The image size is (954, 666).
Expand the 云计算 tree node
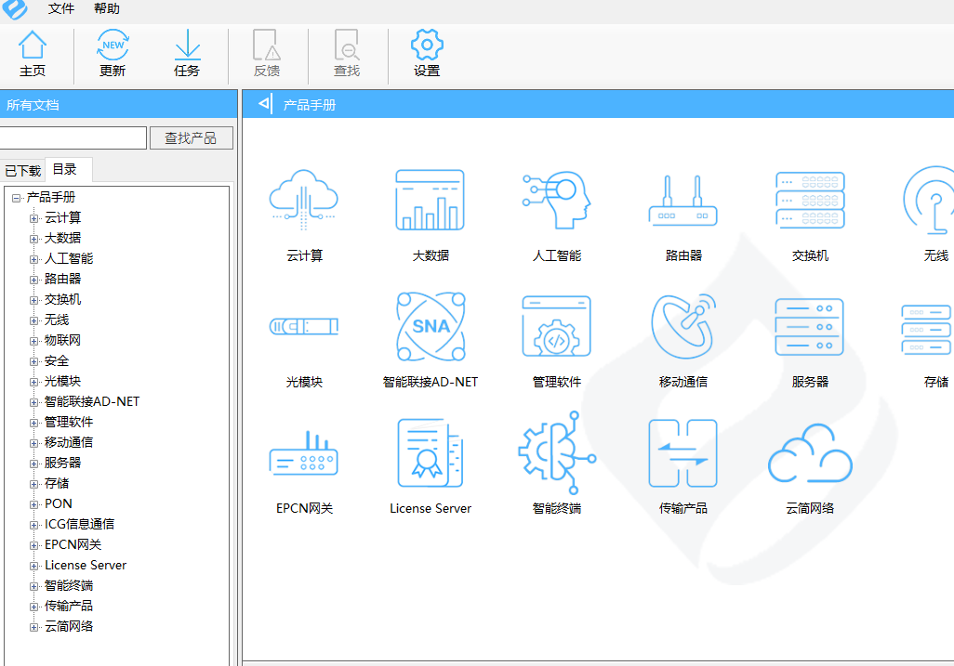pos(33,219)
